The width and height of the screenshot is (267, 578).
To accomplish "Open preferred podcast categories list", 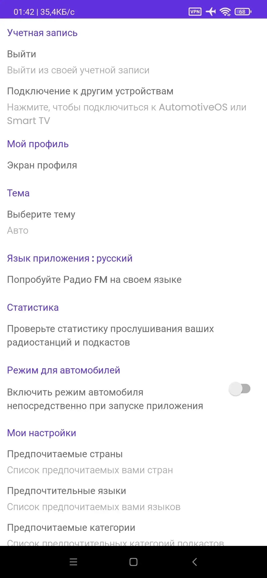I will (x=71, y=528).
